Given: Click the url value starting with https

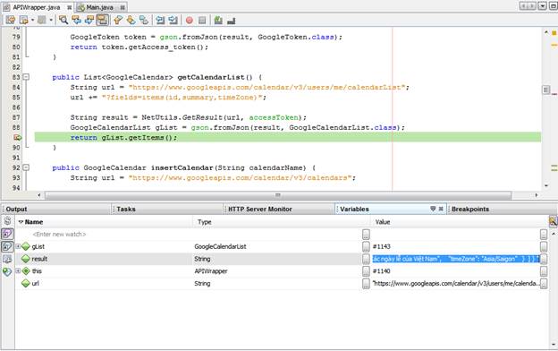Looking at the screenshot, I should coord(455,284).
